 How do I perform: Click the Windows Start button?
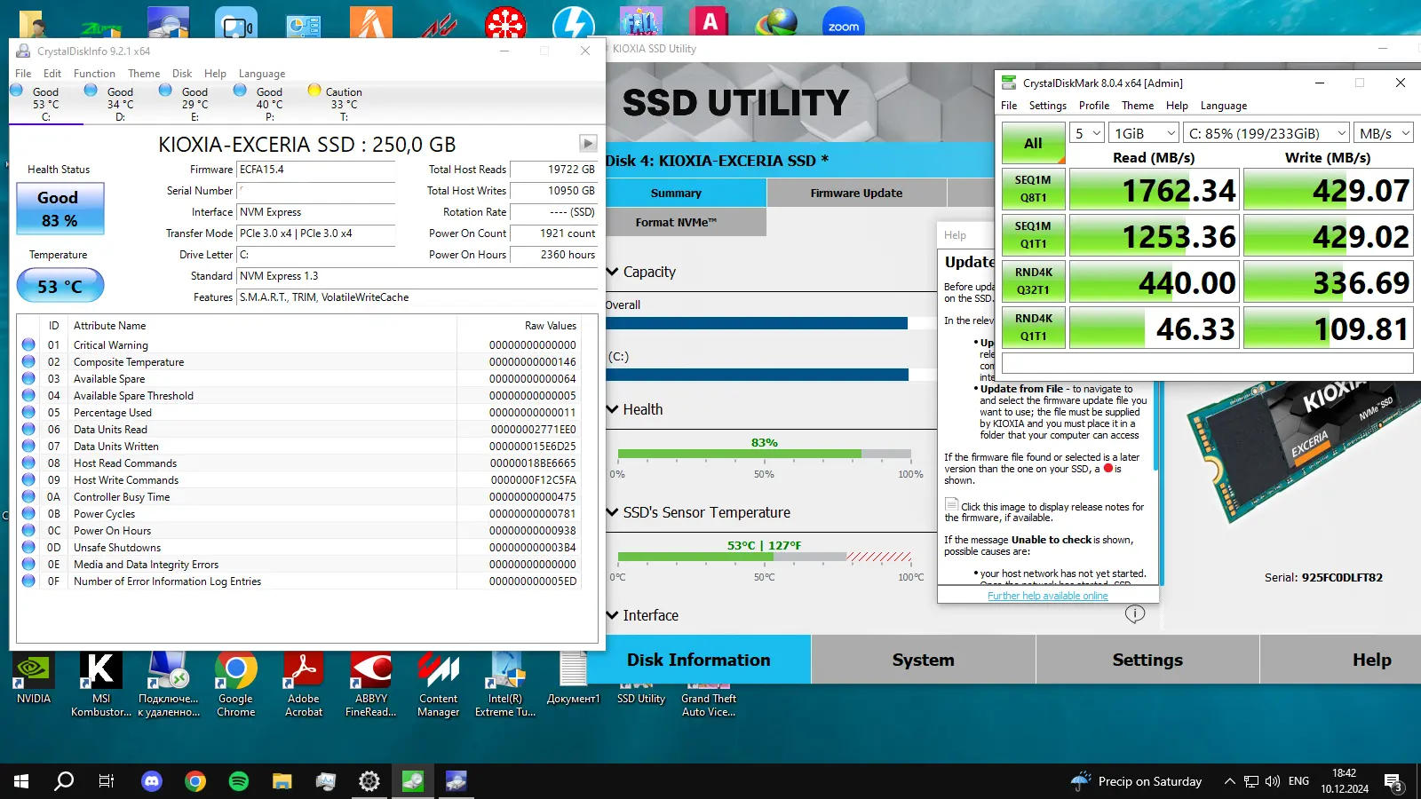point(21,781)
